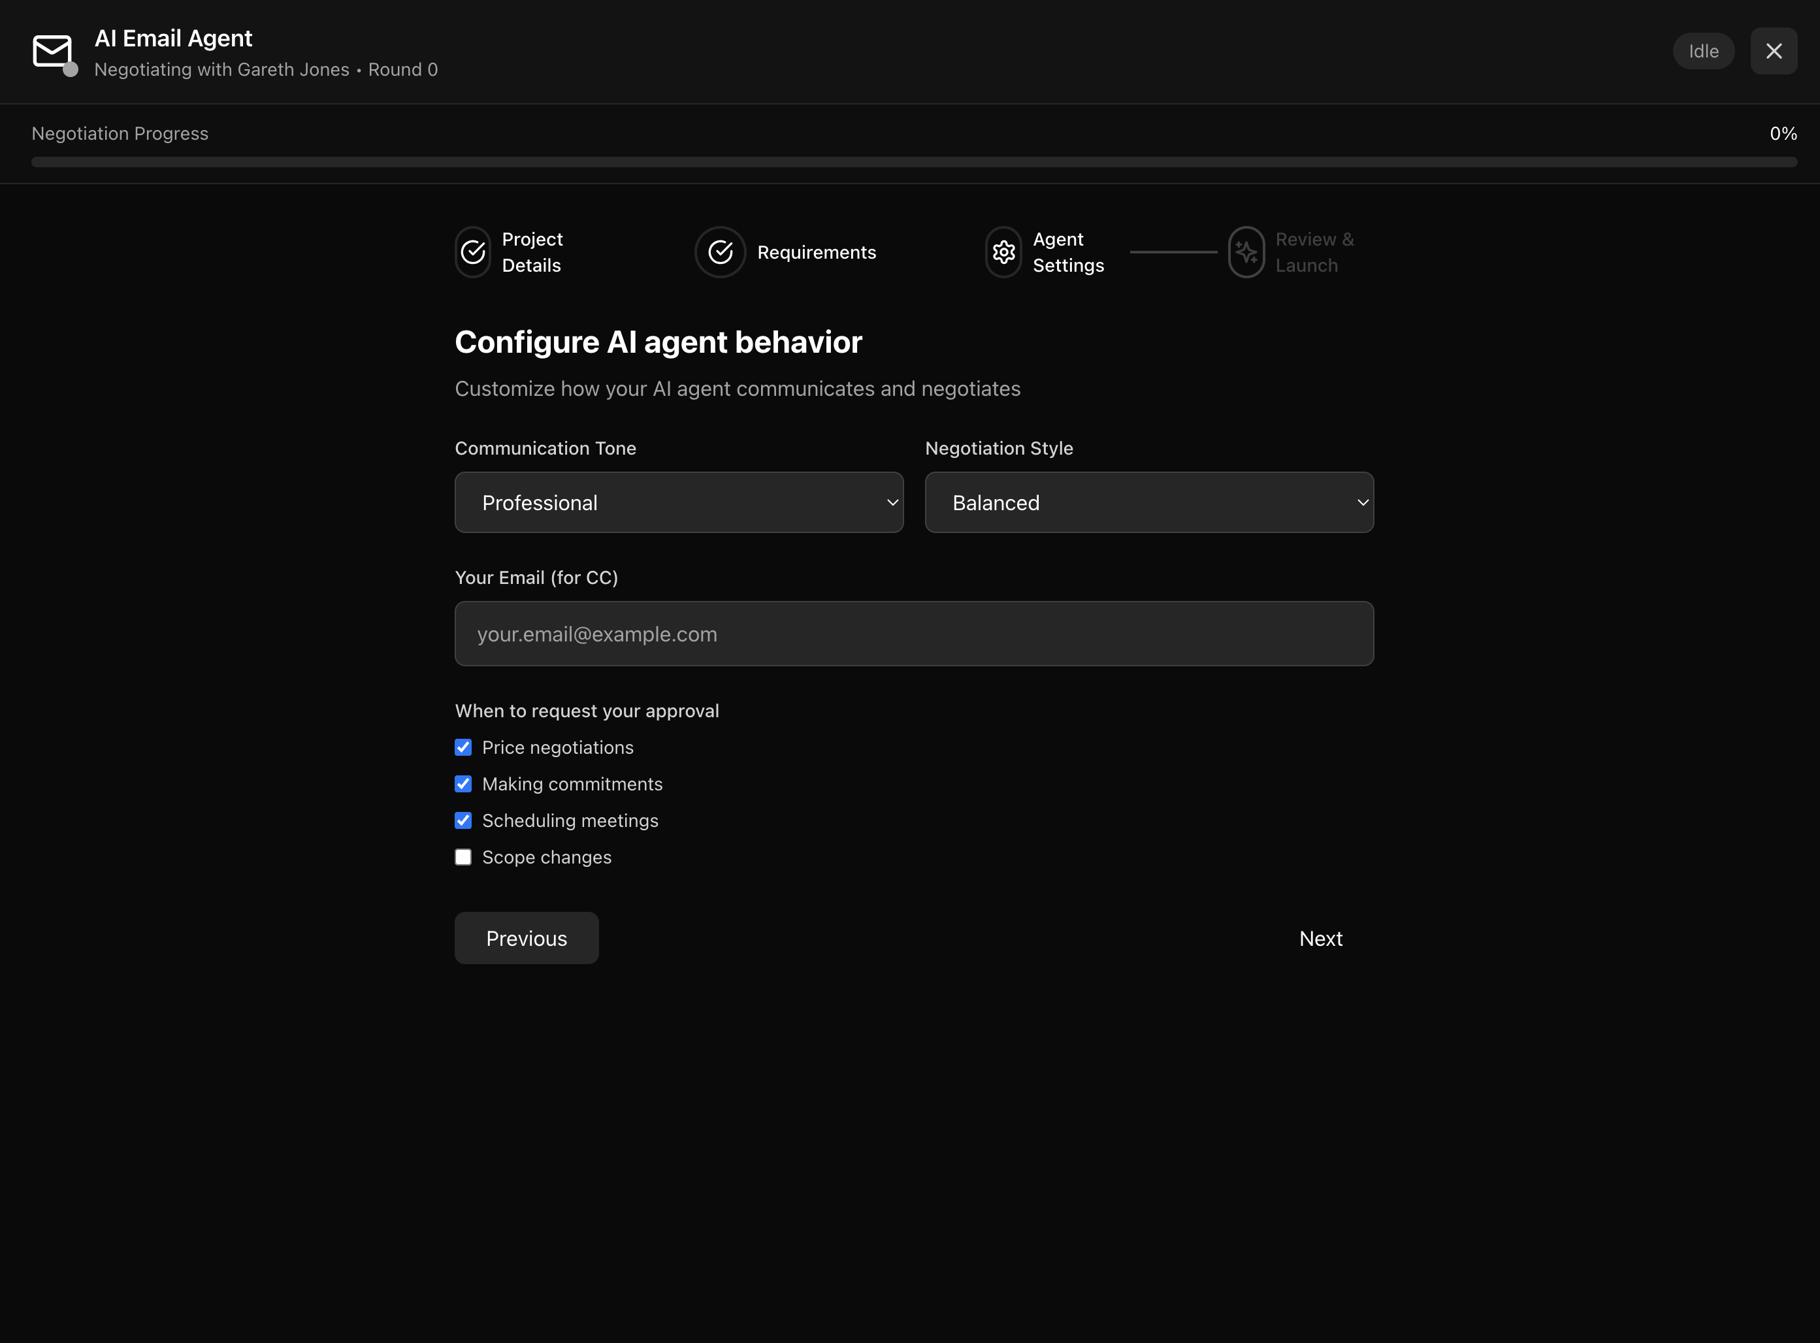Image resolution: width=1820 pixels, height=1343 pixels.
Task: Click the Agent Settings gear icon
Action: pos(1003,252)
